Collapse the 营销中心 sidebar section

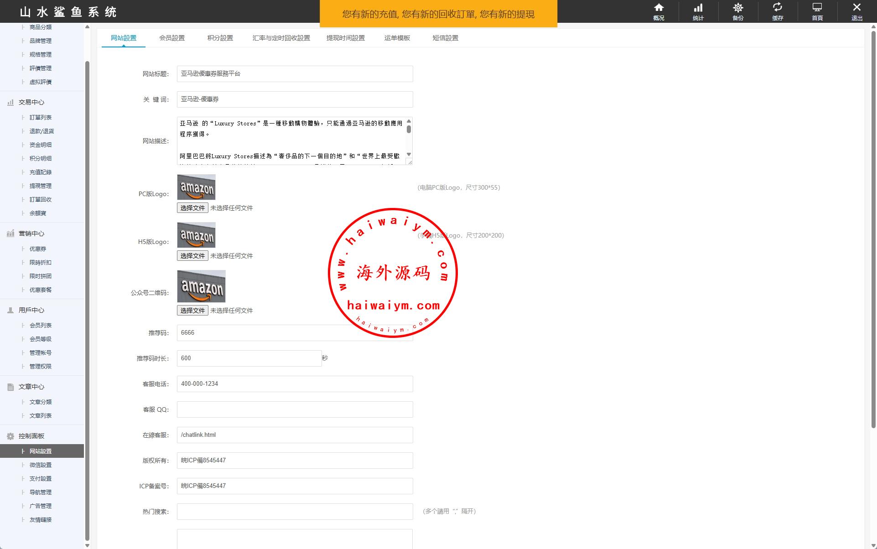pos(31,233)
